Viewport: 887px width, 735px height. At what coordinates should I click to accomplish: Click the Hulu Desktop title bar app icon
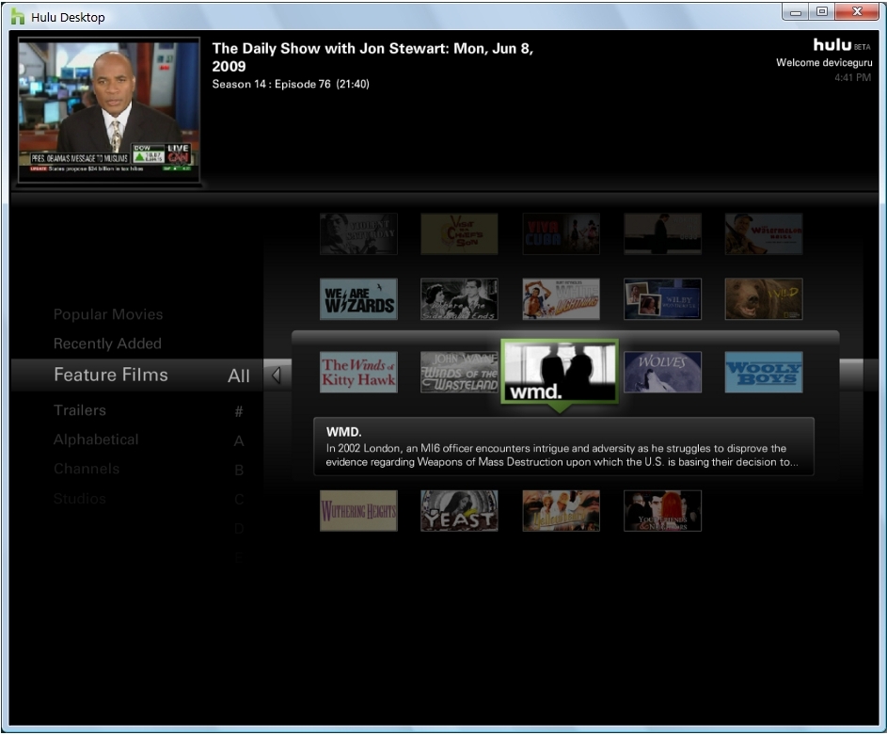tap(18, 16)
